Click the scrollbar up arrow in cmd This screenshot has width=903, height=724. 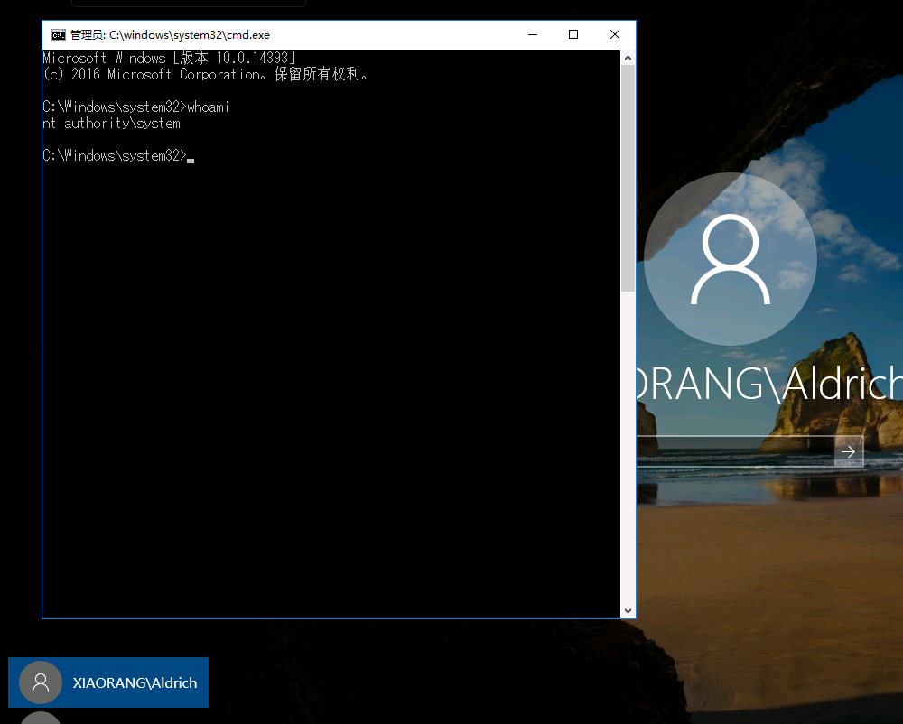[x=628, y=58]
